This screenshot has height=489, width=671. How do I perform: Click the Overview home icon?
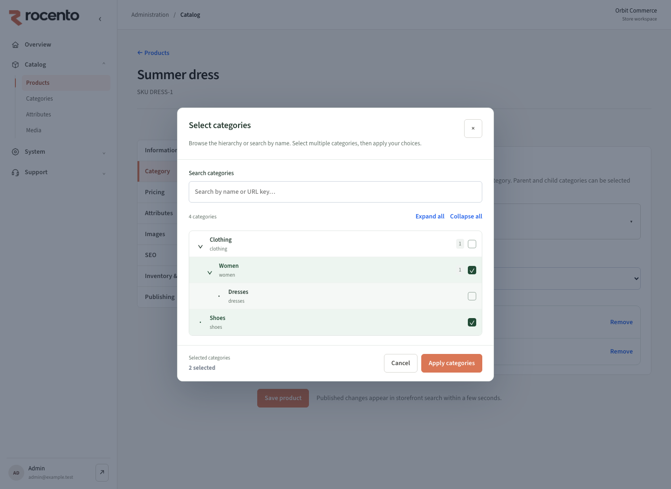click(15, 45)
